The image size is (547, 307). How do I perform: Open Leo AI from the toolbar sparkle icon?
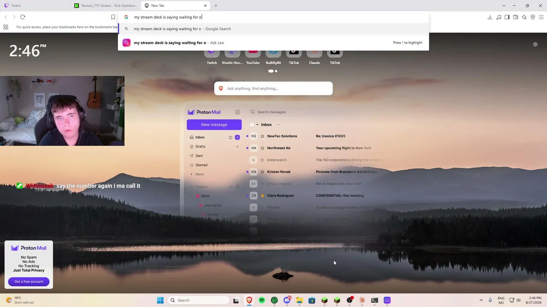tap(524, 17)
